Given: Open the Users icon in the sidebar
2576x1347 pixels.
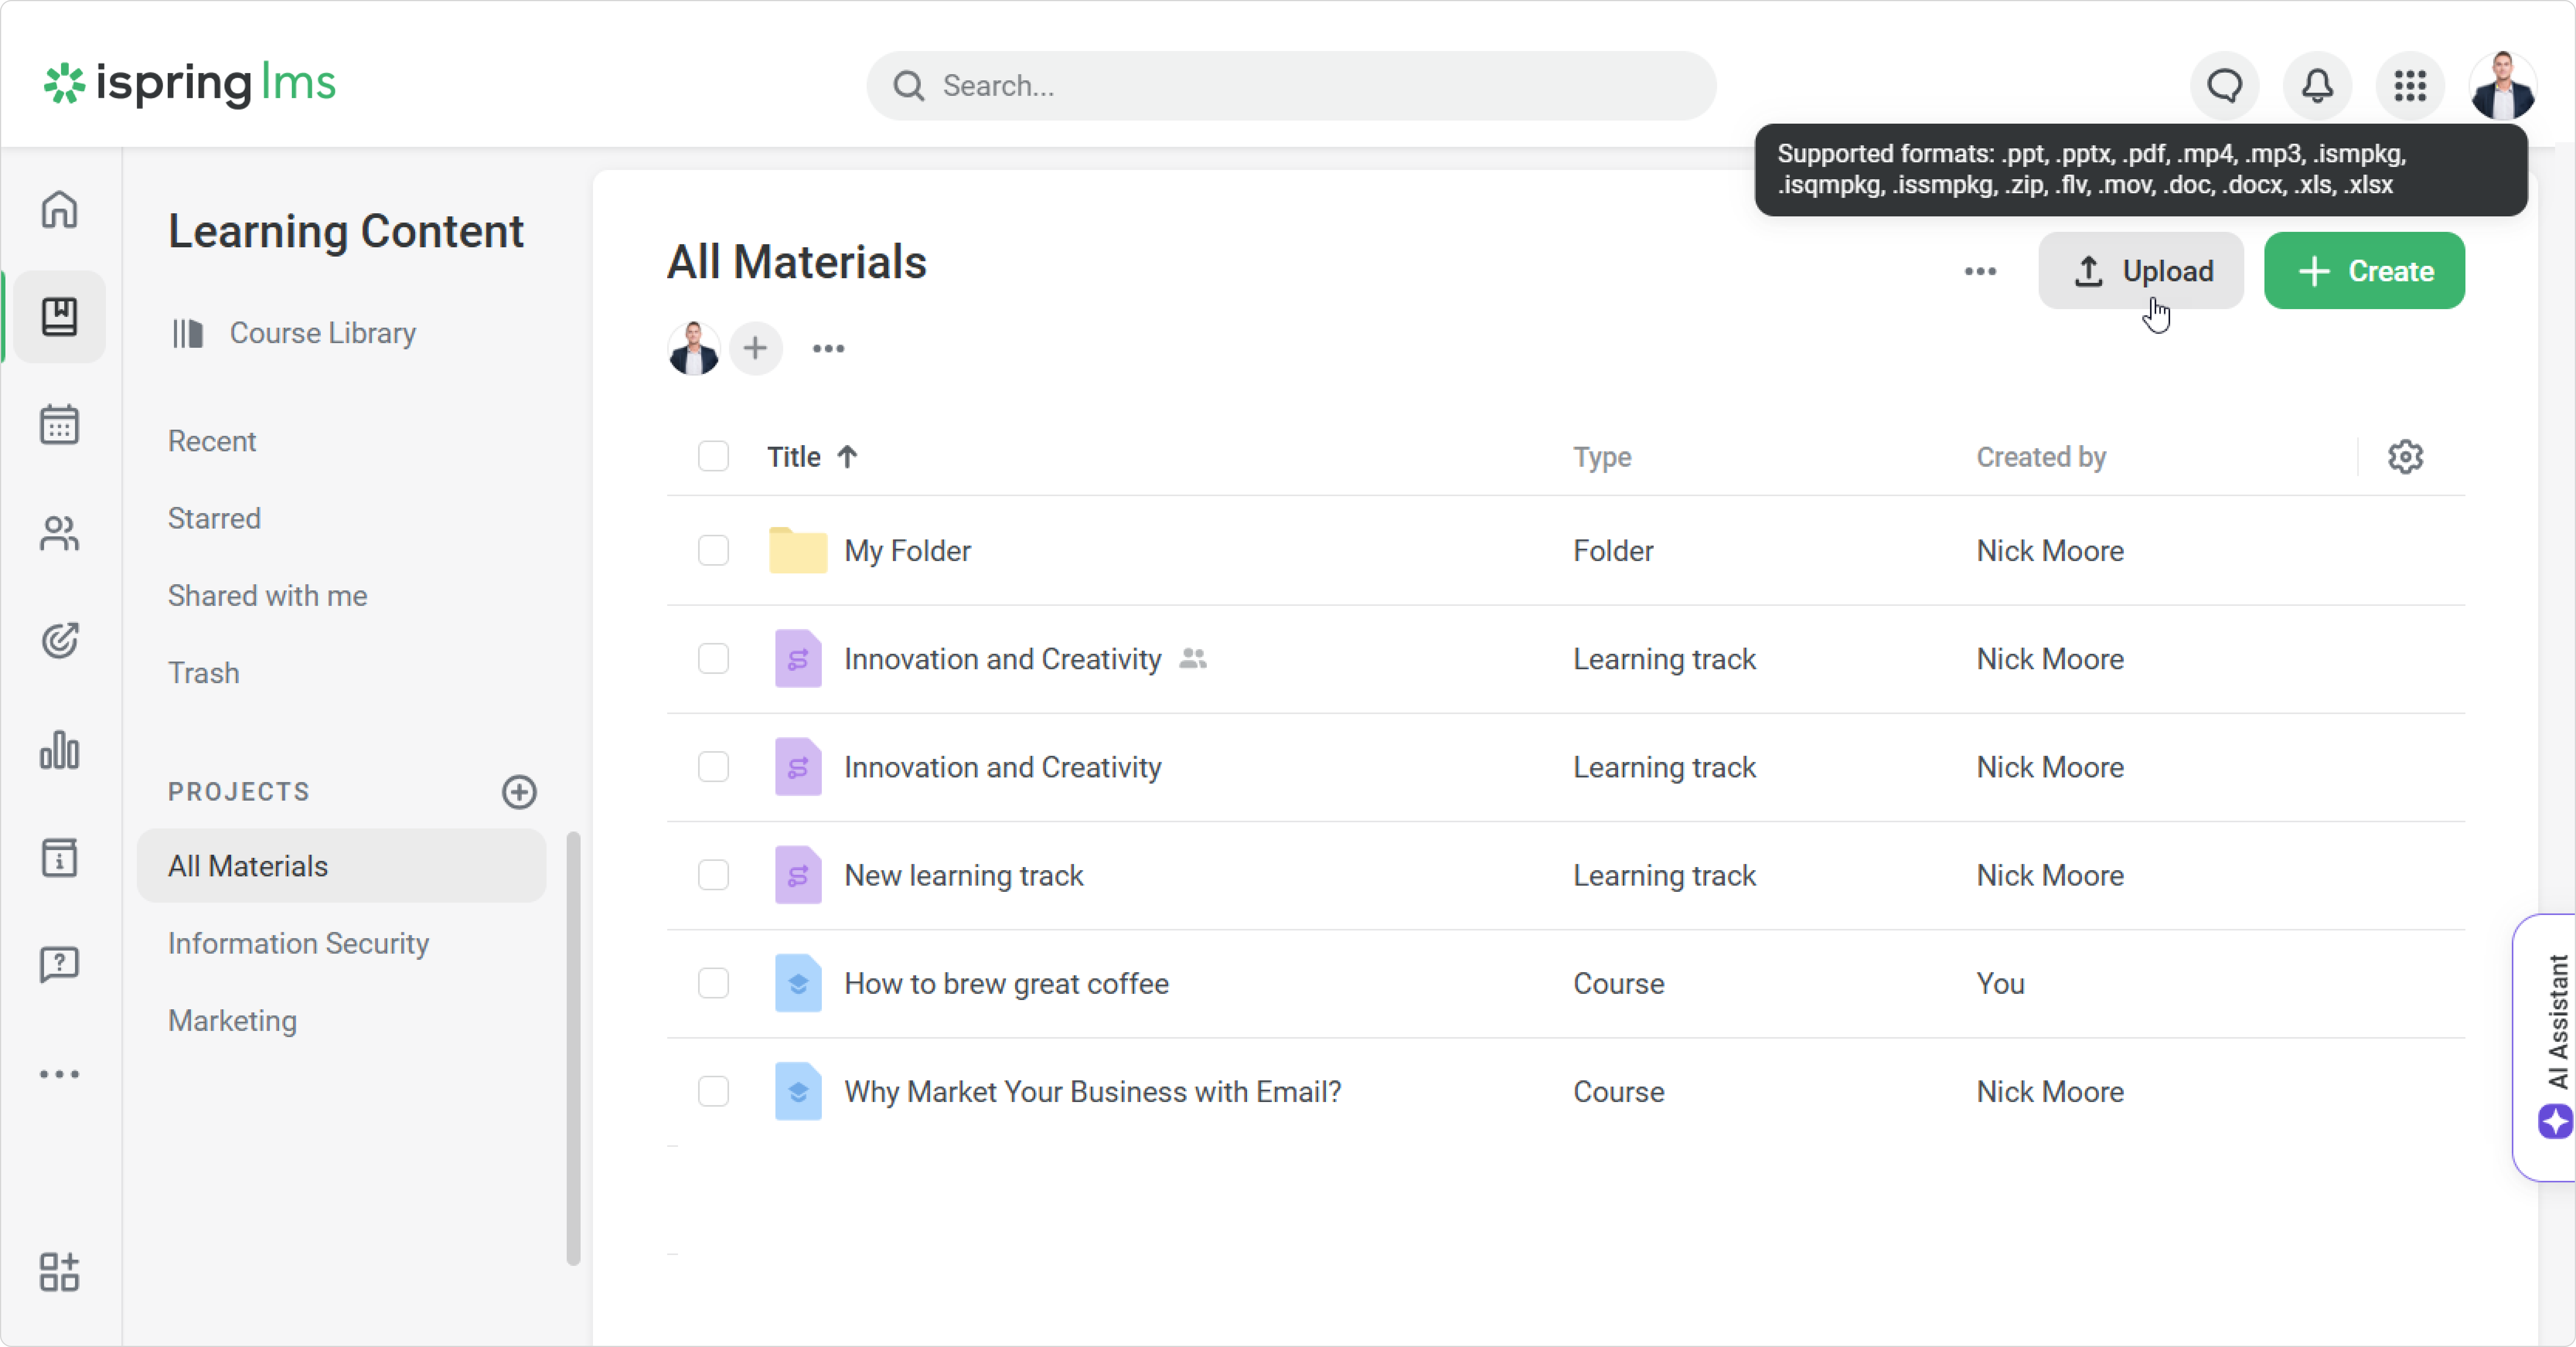Looking at the screenshot, I should (59, 532).
